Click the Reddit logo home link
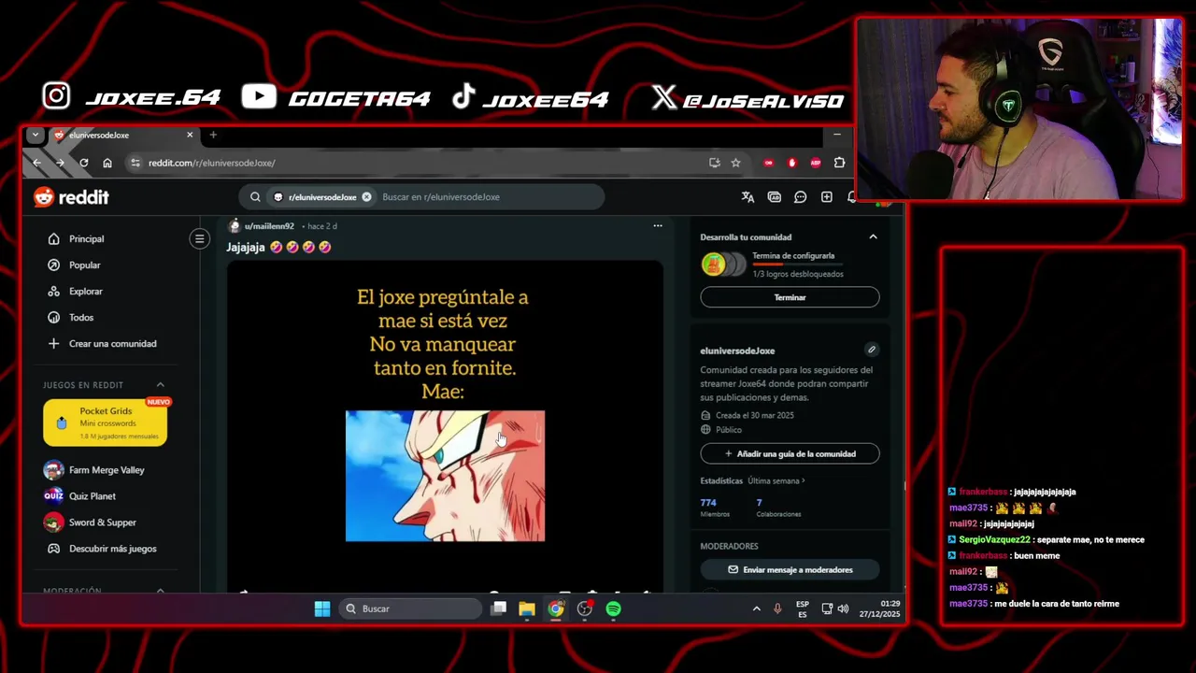This screenshot has height=673, width=1196. (x=71, y=197)
